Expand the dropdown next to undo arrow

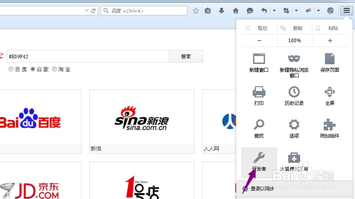tap(274, 11)
